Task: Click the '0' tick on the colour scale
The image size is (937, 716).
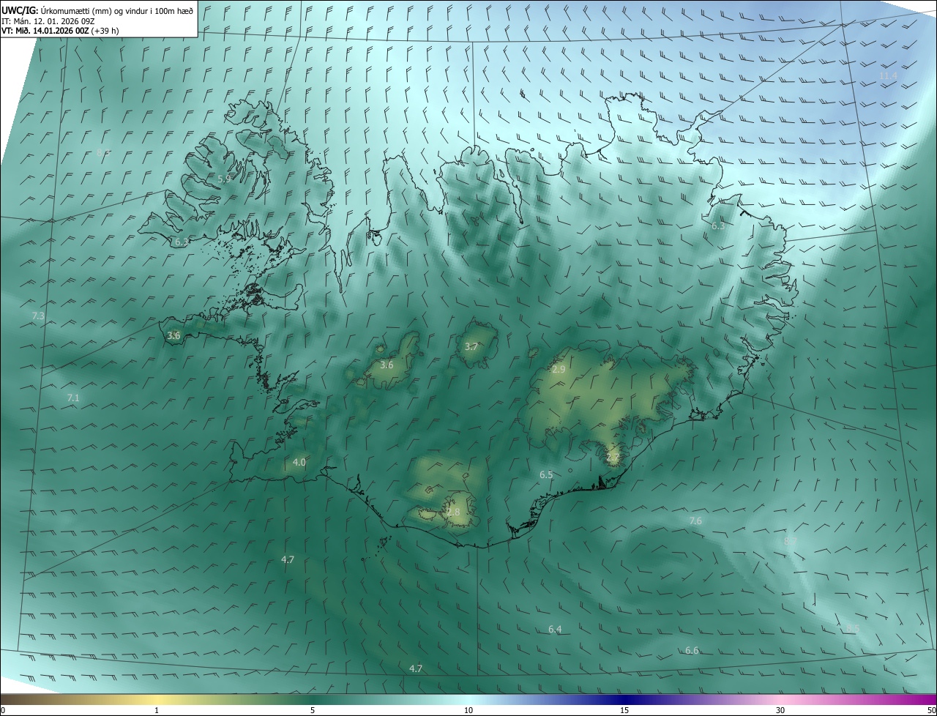Action: tap(3, 710)
